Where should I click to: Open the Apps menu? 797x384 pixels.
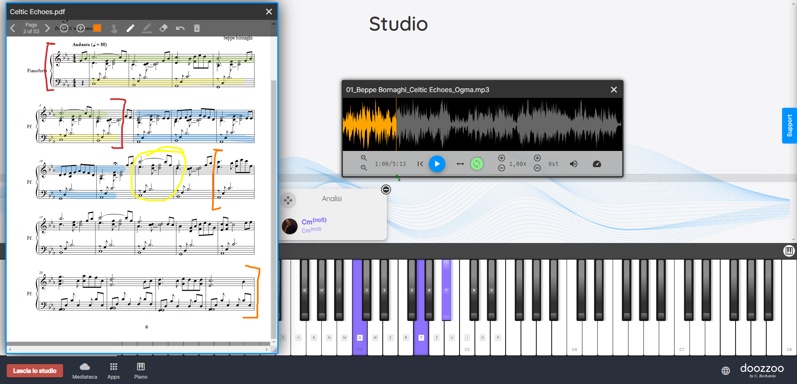point(113,370)
